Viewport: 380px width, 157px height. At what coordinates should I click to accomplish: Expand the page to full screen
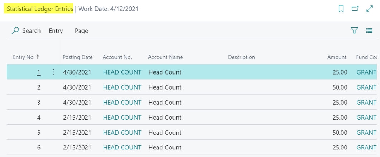point(370,9)
